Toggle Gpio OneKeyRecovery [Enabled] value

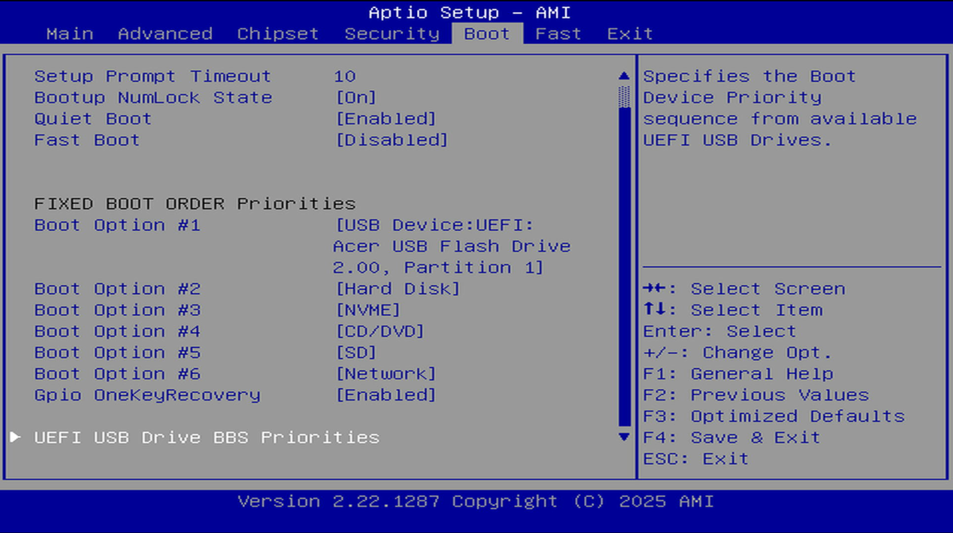click(x=386, y=395)
